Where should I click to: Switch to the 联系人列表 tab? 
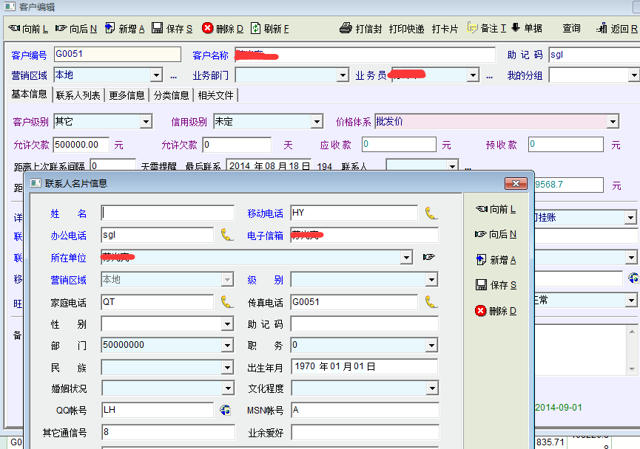(78, 95)
